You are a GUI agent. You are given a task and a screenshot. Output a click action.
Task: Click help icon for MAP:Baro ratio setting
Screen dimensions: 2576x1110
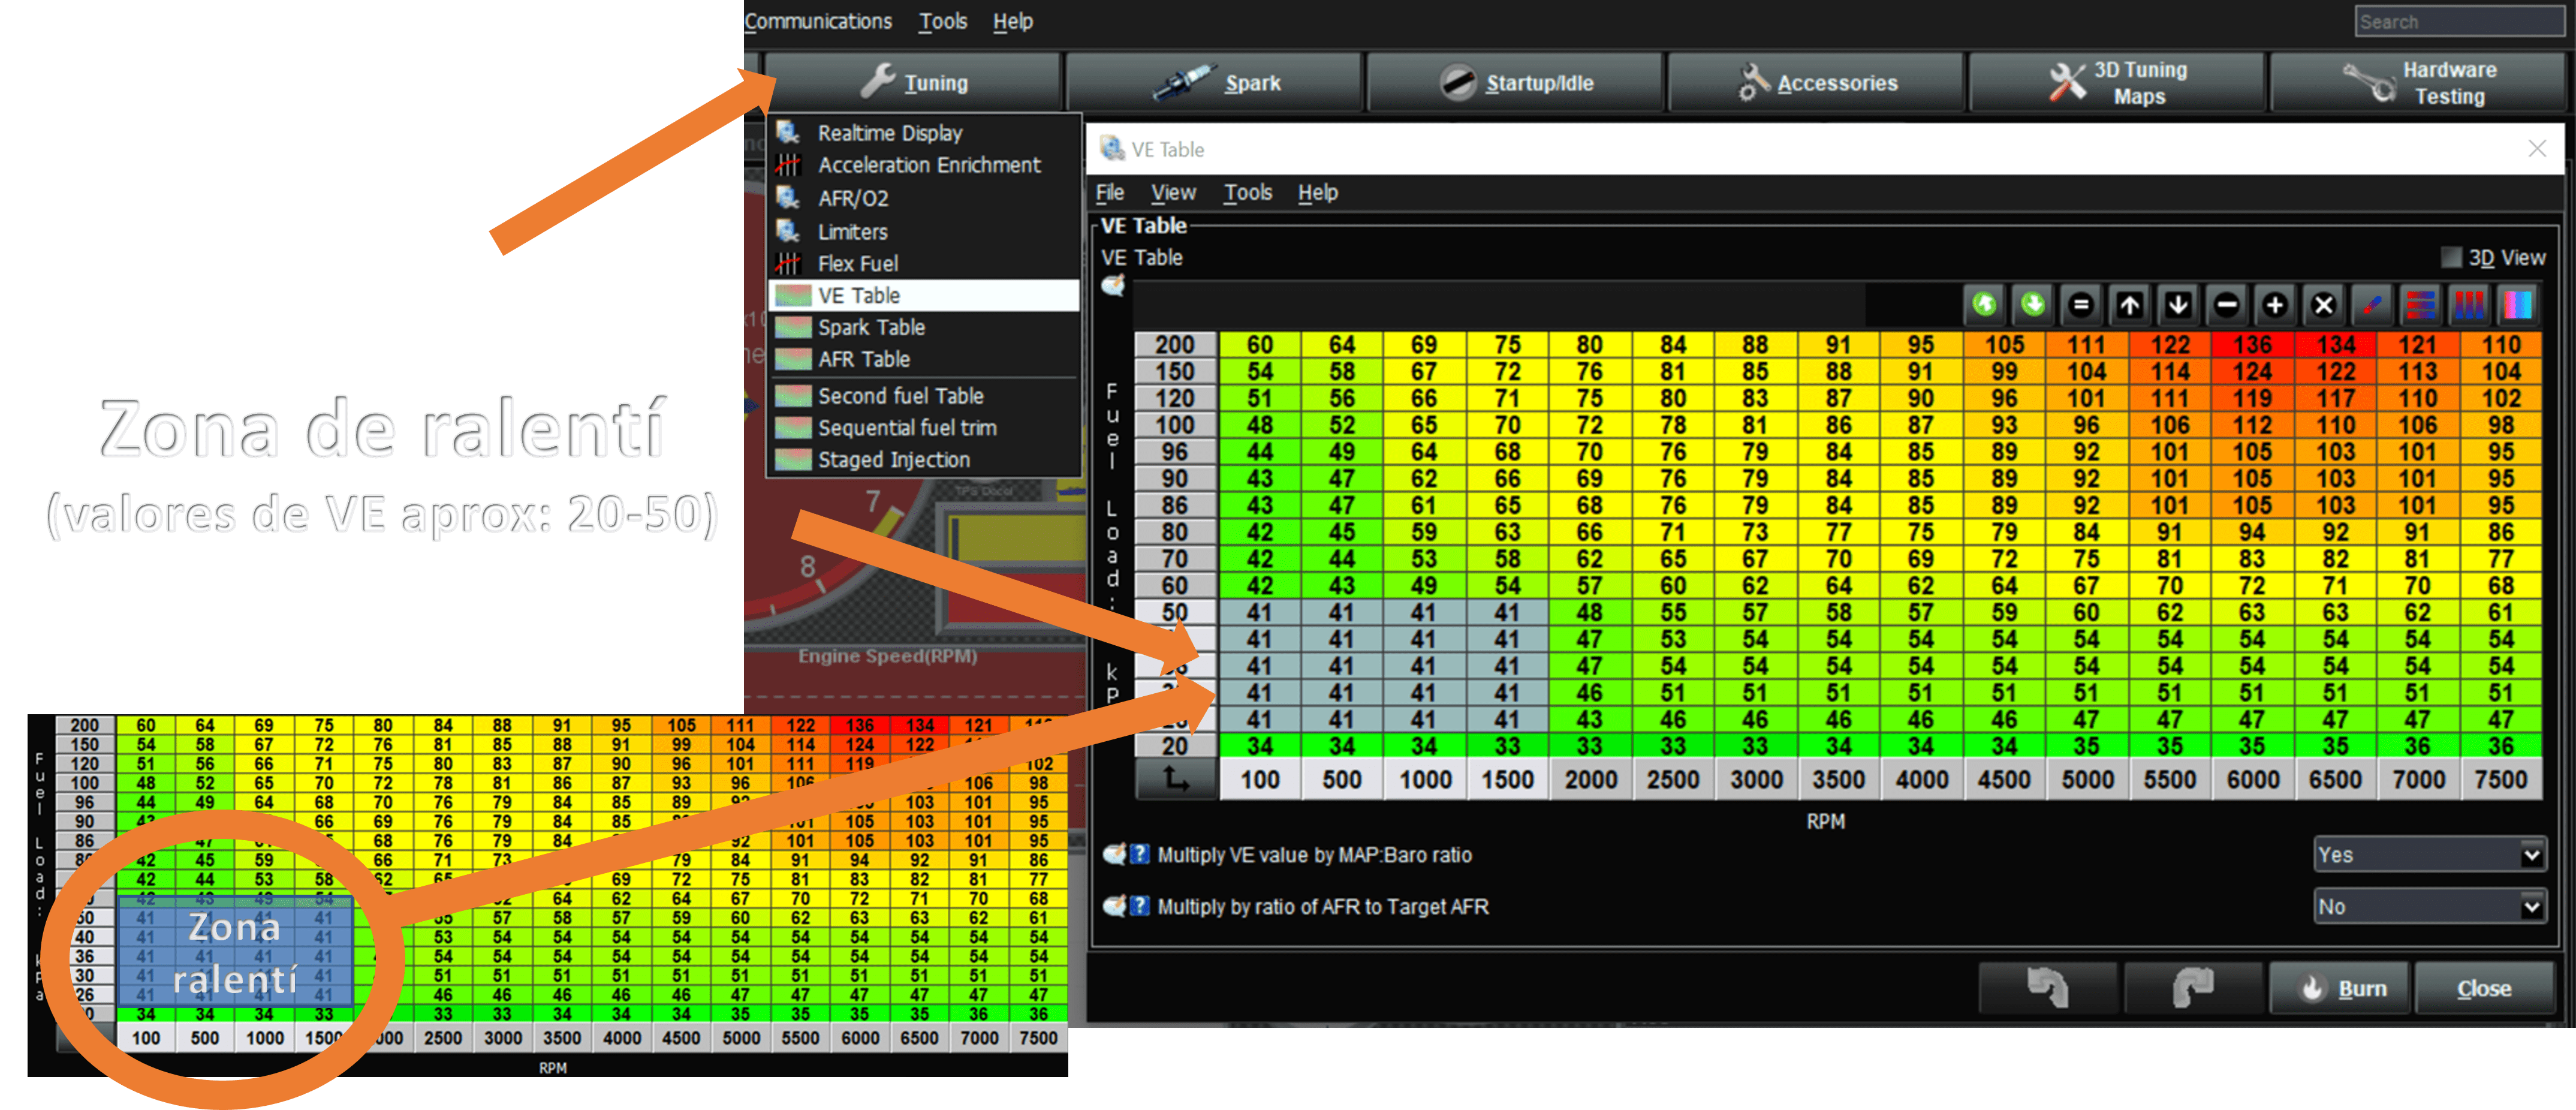coord(1140,854)
